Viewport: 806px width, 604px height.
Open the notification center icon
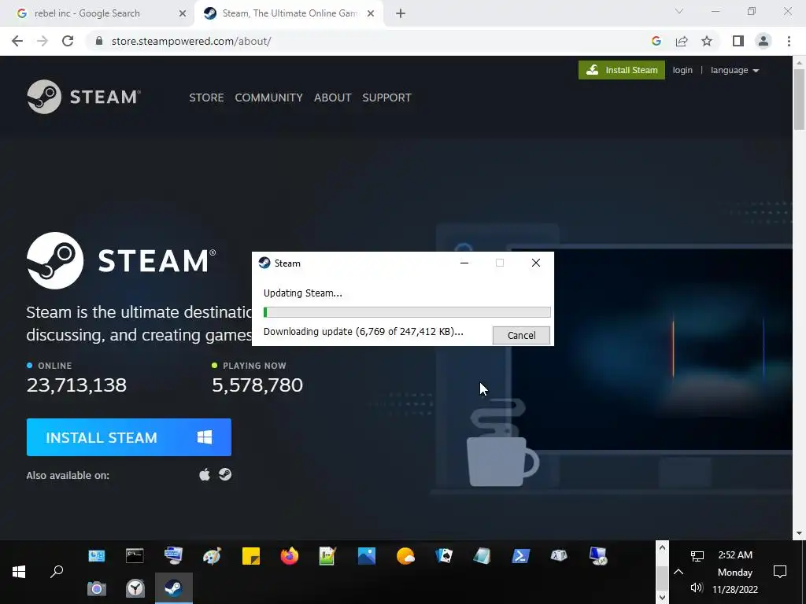coord(780,572)
